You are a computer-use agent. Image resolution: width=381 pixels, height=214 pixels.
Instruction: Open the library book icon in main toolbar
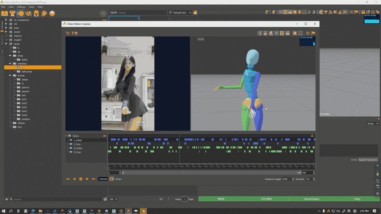click(5, 13)
